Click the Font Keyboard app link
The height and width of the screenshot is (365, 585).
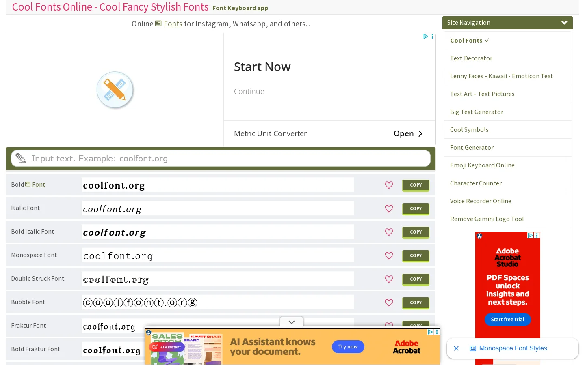click(x=240, y=8)
